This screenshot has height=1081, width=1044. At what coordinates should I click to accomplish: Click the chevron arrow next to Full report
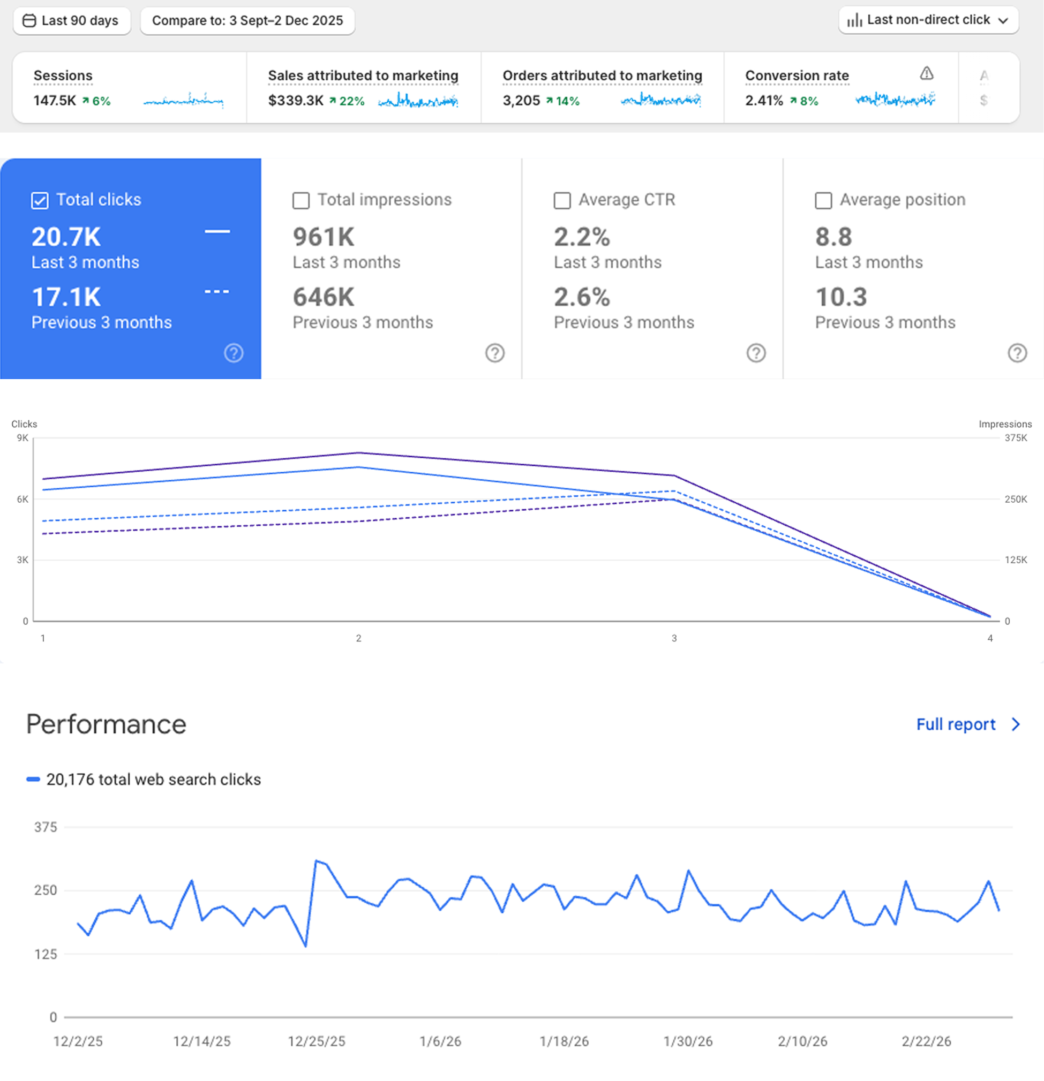(x=1016, y=724)
